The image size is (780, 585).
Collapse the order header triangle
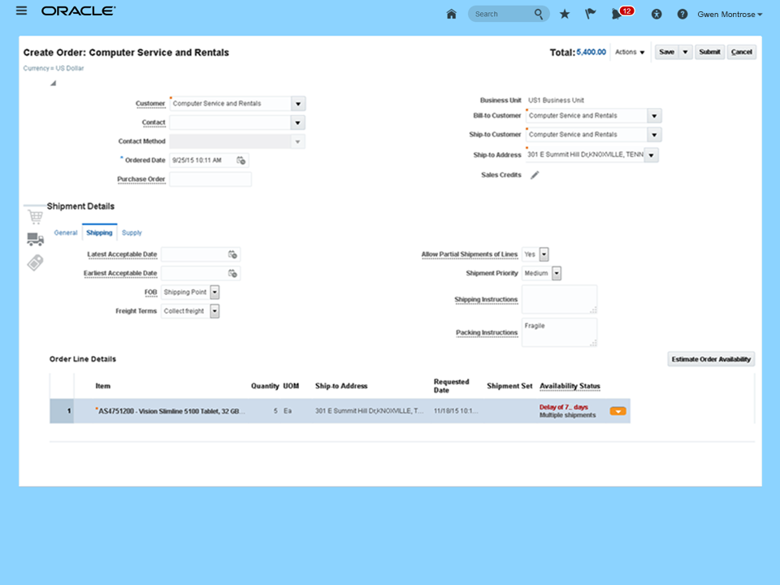click(x=53, y=83)
